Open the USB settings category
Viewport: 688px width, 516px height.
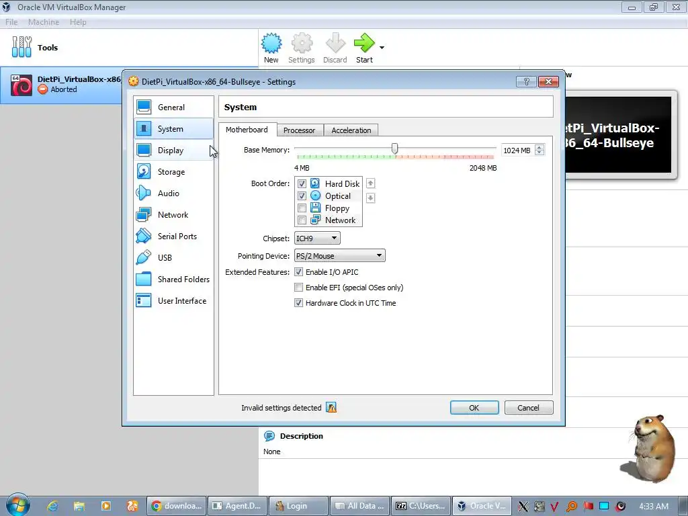tap(173, 257)
